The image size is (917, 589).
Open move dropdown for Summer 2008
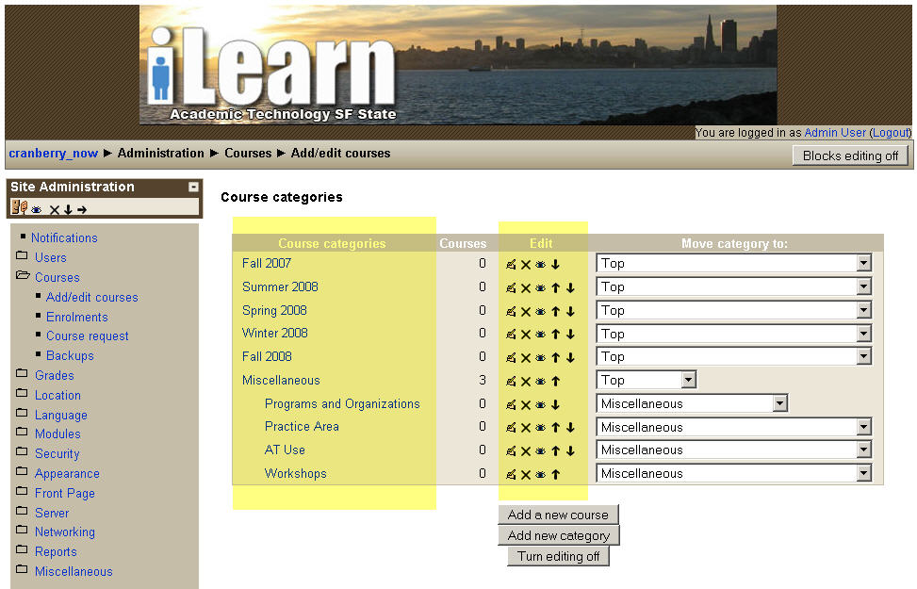point(734,286)
